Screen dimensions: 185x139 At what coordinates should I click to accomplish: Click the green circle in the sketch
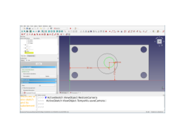(109, 62)
